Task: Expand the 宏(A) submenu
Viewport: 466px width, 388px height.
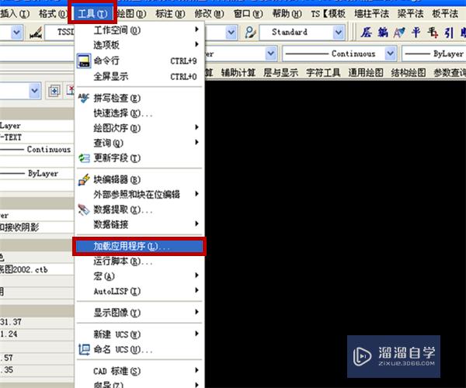Action: click(139, 276)
